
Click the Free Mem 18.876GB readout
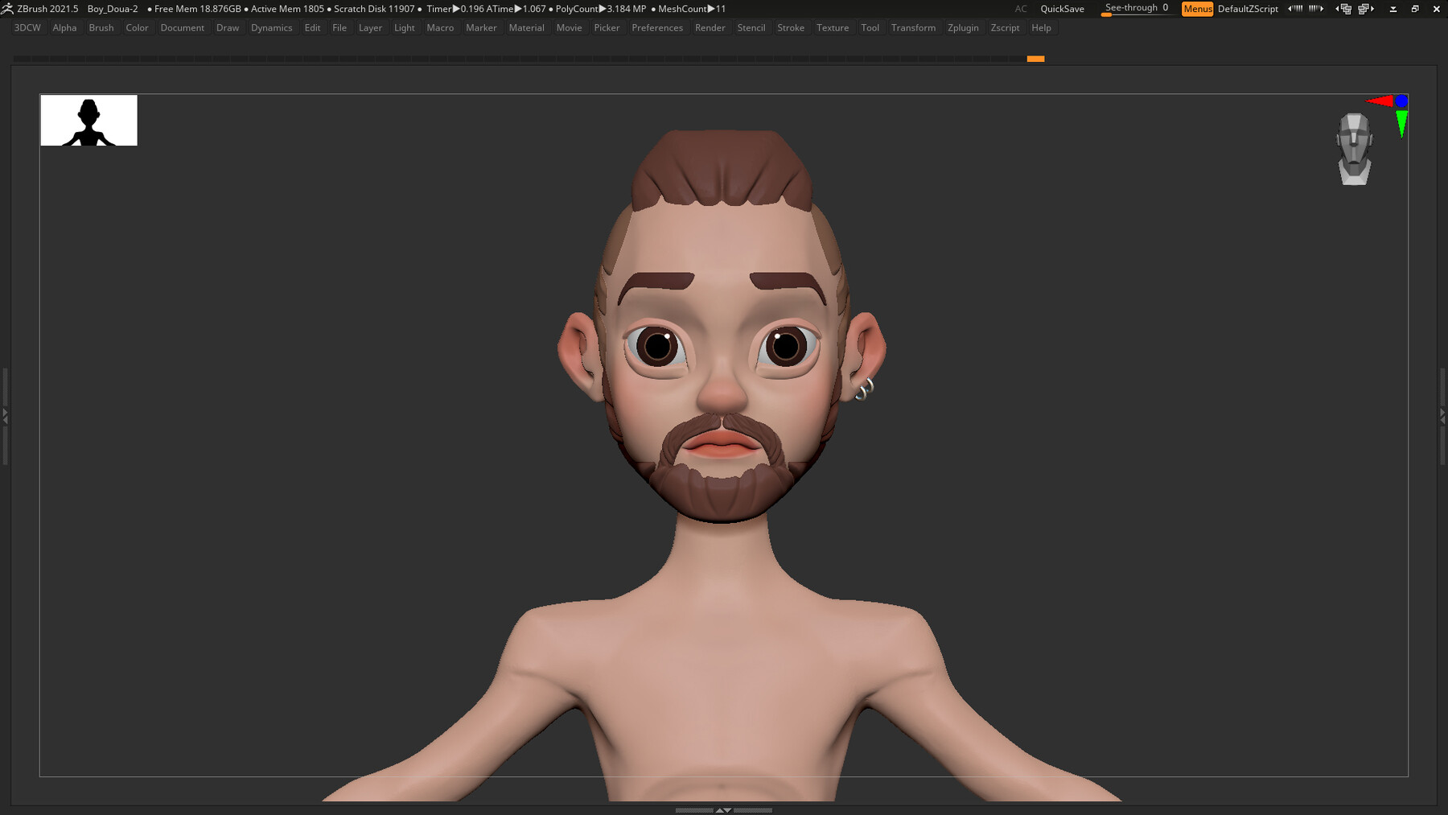point(198,9)
